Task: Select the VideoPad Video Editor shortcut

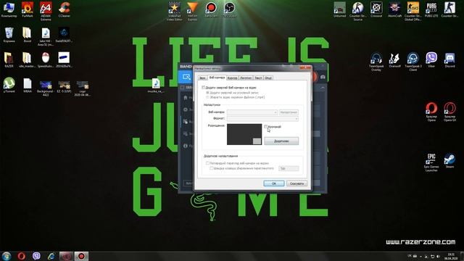Action: click(174, 12)
